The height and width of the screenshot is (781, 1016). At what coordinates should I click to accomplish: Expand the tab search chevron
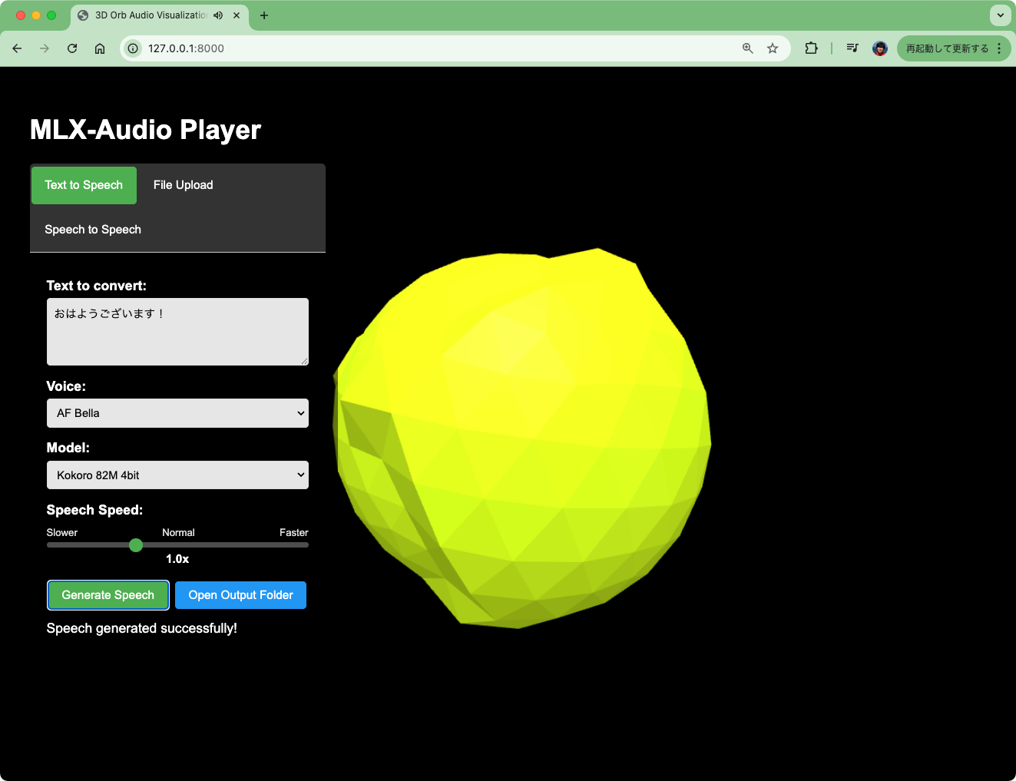tap(1000, 15)
